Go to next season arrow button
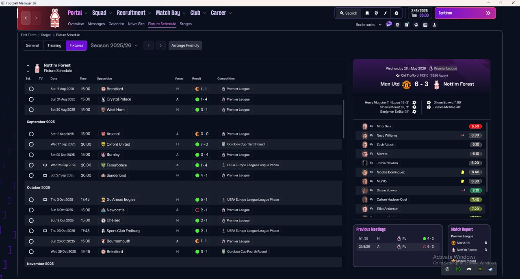This screenshot has width=520, height=279. click(161, 45)
